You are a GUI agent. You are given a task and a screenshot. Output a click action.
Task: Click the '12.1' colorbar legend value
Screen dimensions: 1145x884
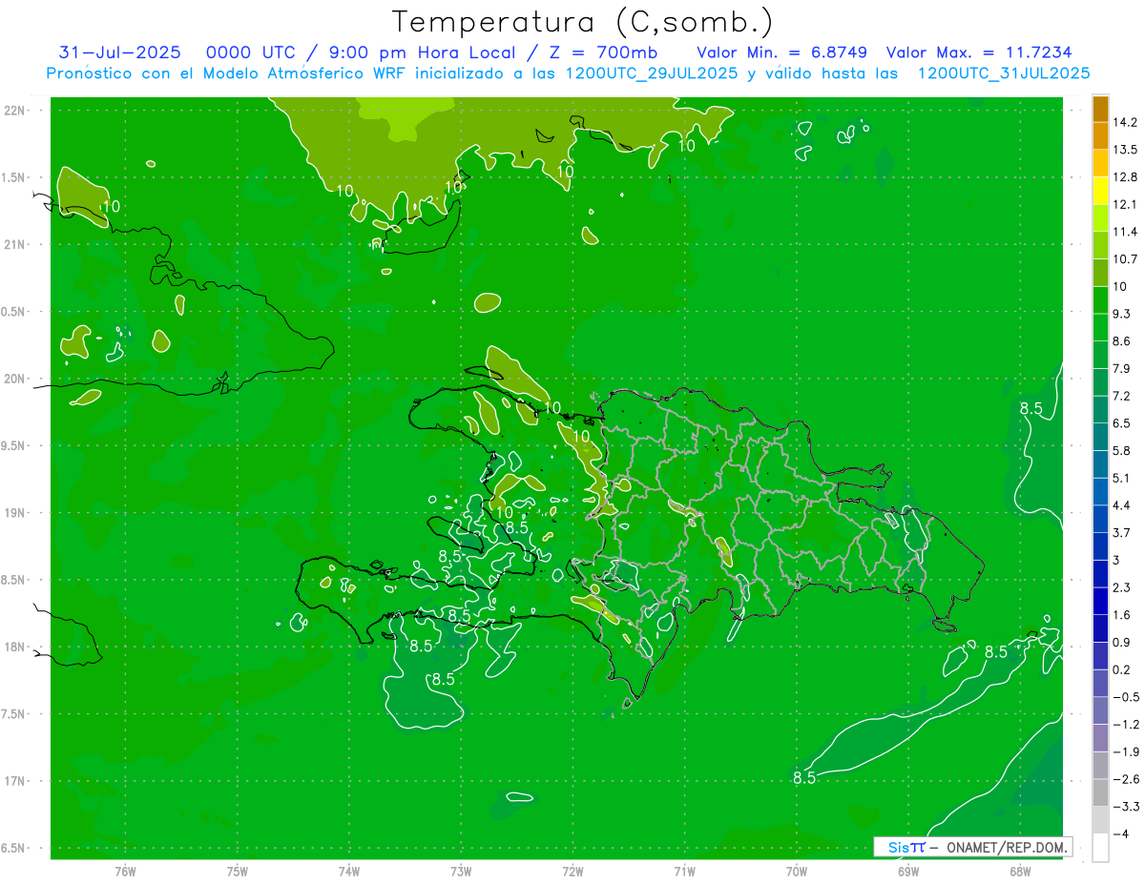[x=1125, y=204]
